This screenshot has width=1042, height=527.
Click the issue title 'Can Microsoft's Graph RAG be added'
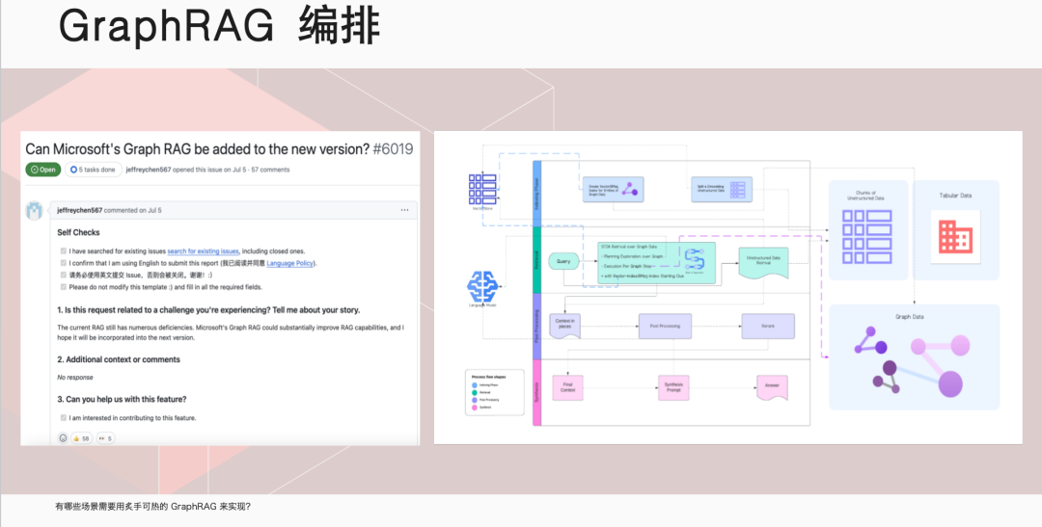(198, 148)
